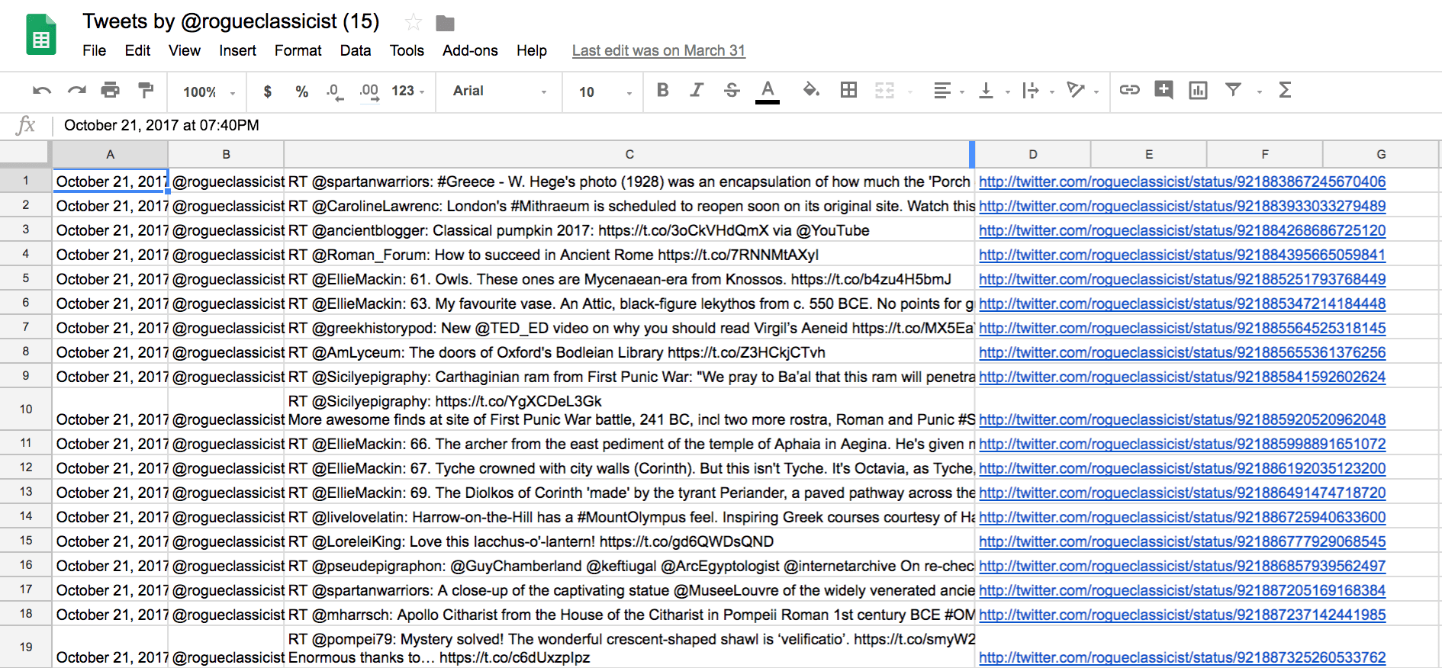Open vertical align dropdown
The image size is (1442, 668).
[993, 91]
